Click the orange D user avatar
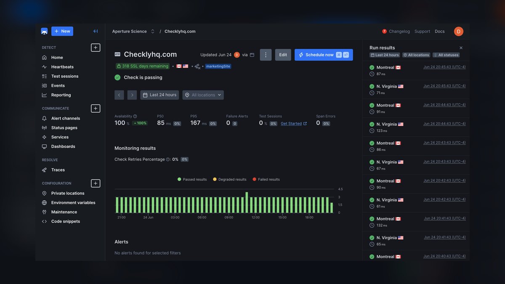The width and height of the screenshot is (505, 284). (458, 31)
